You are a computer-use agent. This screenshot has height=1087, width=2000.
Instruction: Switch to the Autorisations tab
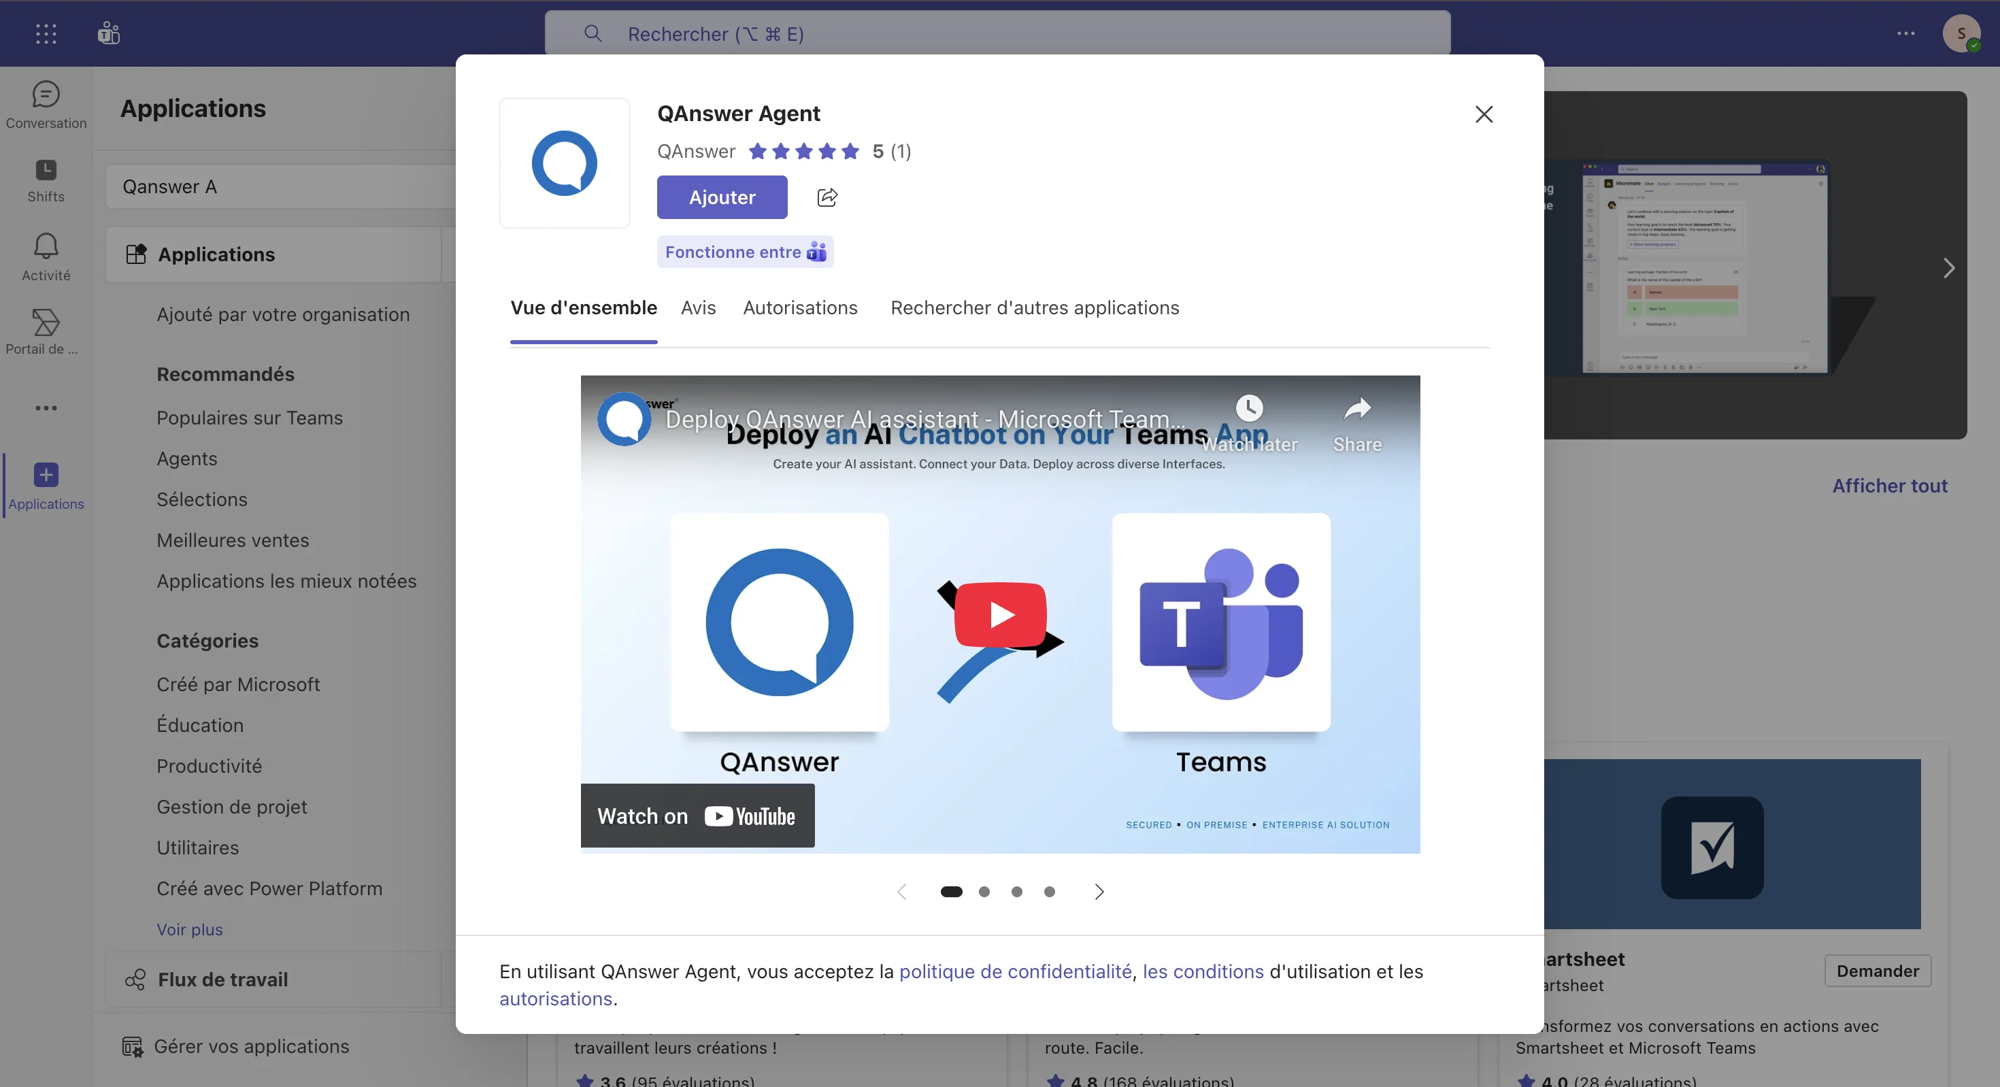[800, 307]
